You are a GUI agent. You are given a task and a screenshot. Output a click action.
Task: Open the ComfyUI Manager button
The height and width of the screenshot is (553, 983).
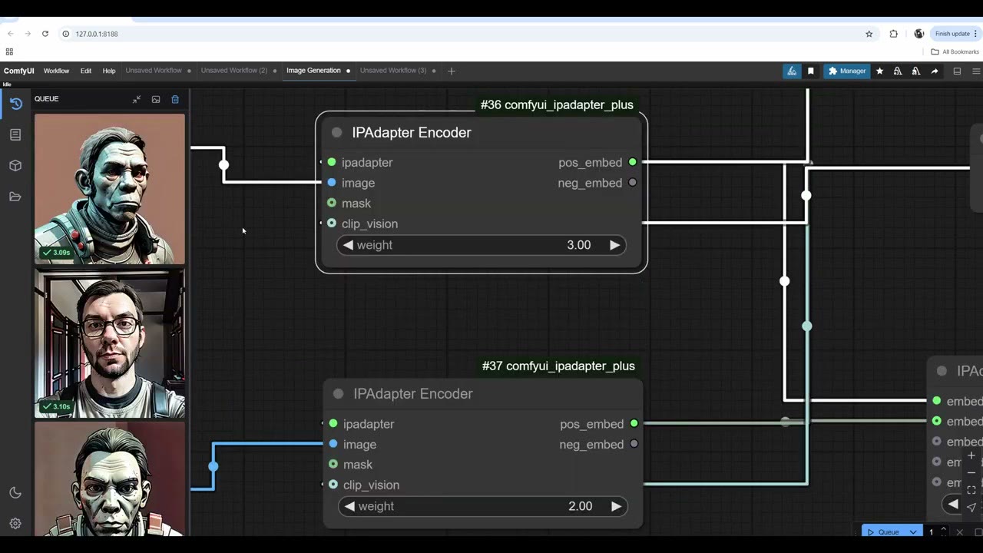click(847, 71)
